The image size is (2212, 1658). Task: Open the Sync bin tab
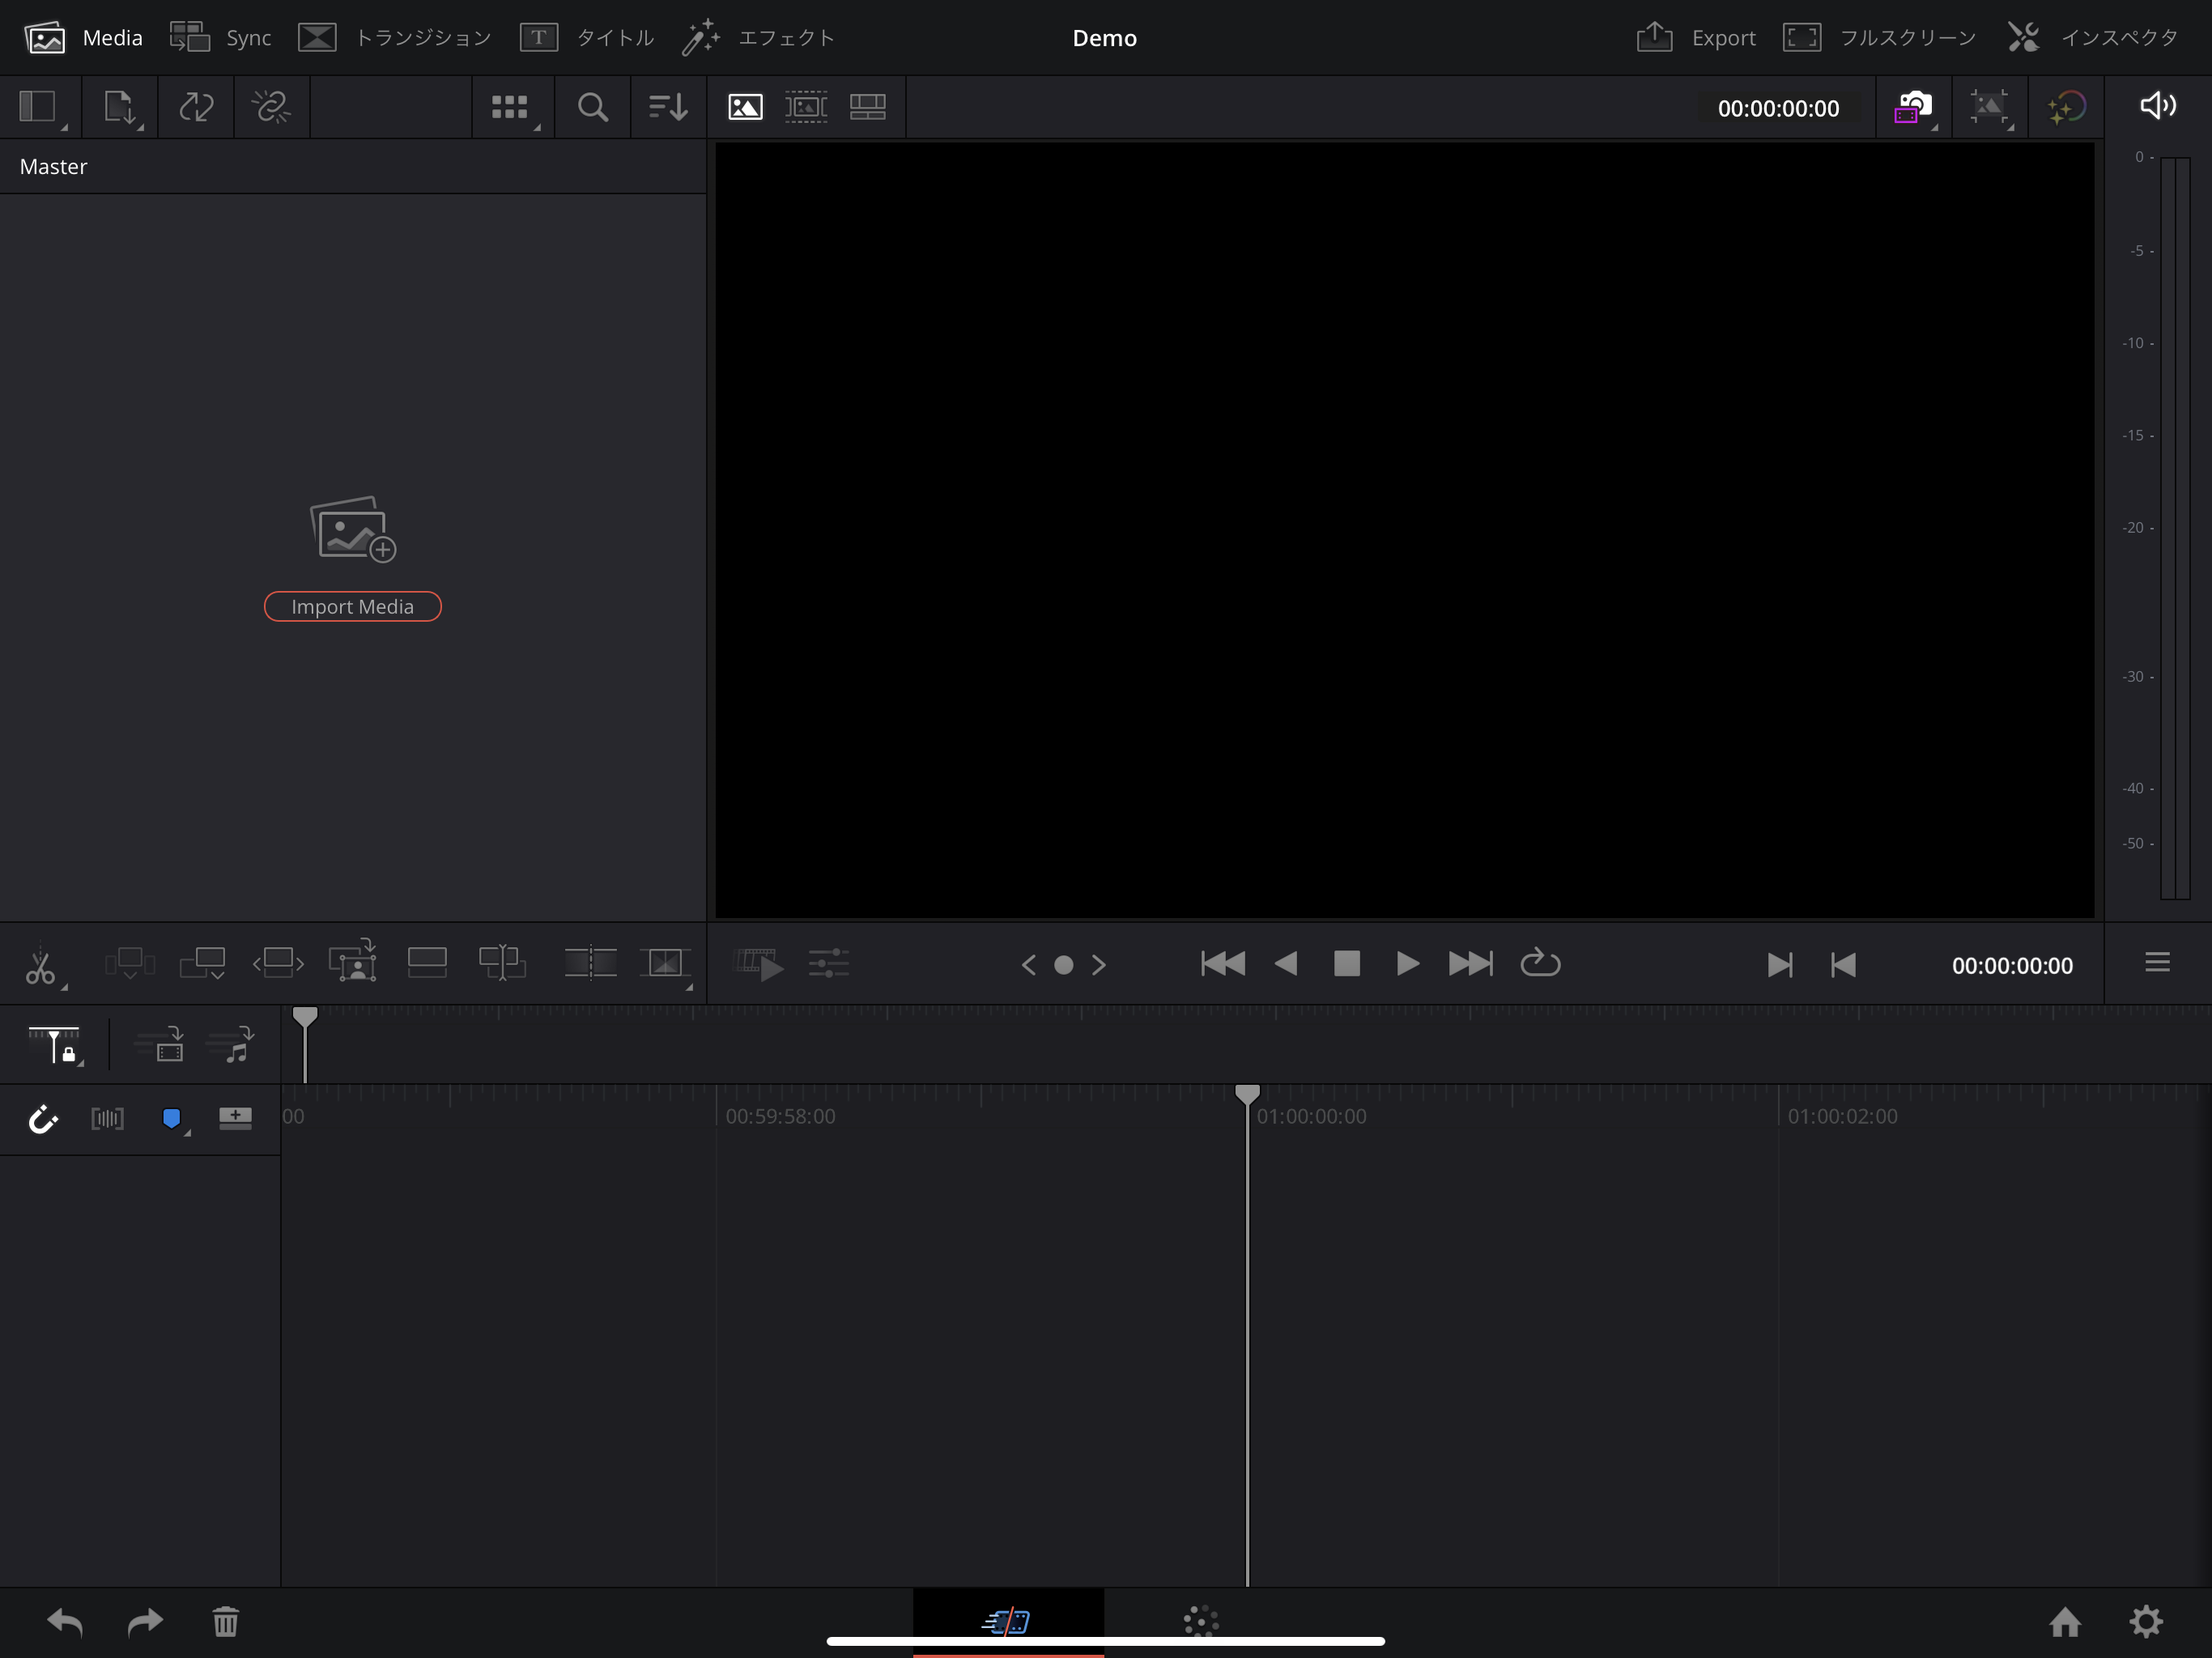coord(220,38)
